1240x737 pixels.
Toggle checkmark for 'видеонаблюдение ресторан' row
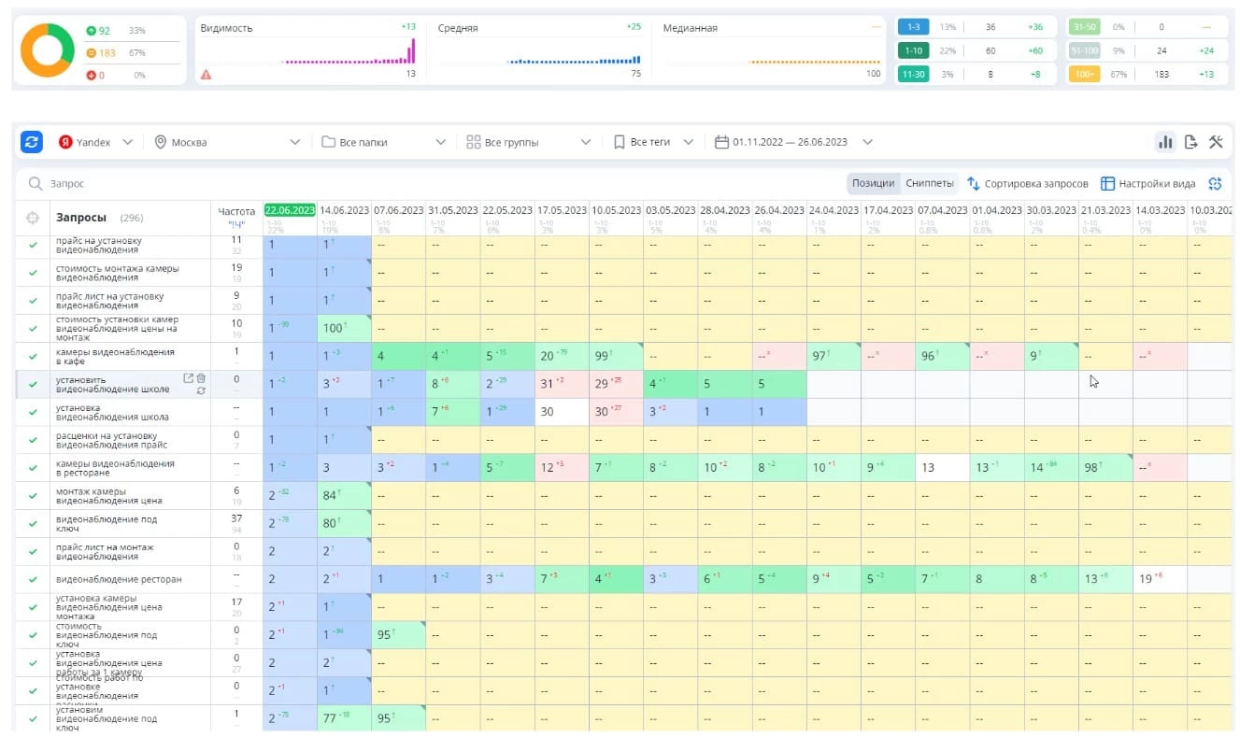pyautogui.click(x=33, y=579)
